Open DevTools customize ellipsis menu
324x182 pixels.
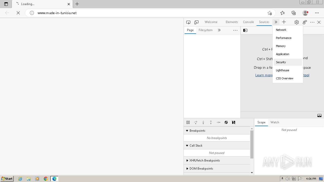point(312,22)
